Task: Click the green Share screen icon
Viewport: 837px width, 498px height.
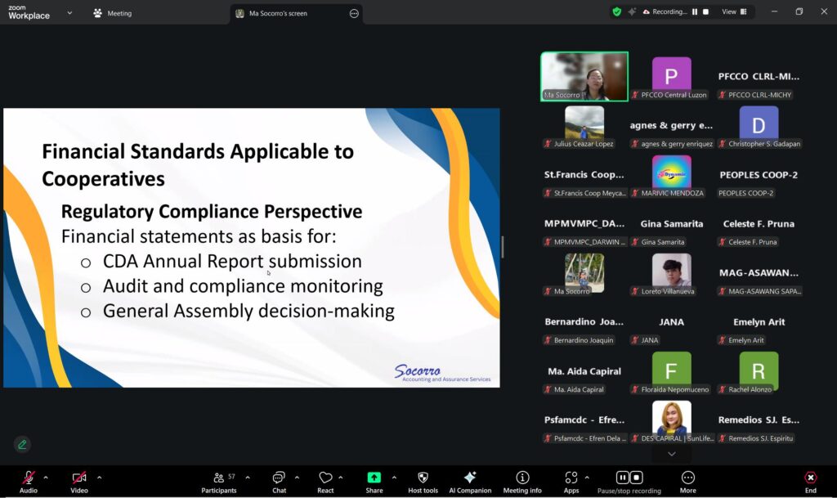Action: click(374, 478)
